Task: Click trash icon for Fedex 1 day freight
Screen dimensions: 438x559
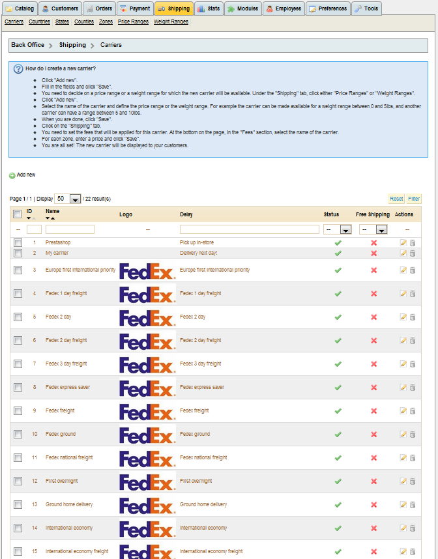Action: (x=413, y=294)
